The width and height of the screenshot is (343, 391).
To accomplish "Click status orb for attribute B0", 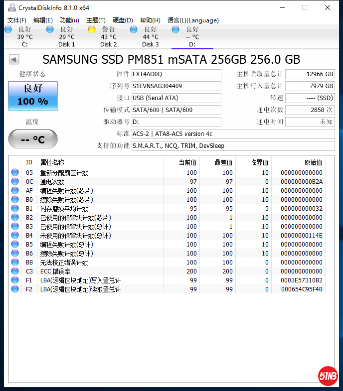I will coord(15,199).
